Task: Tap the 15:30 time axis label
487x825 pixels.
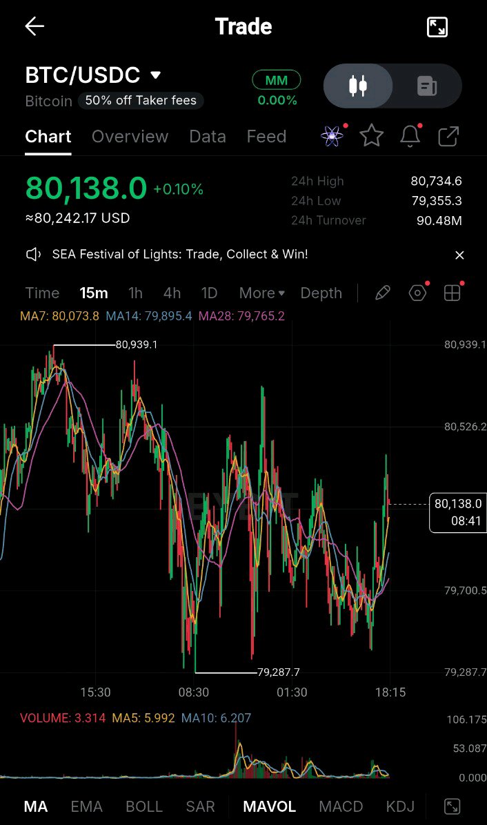Action: 95,692
